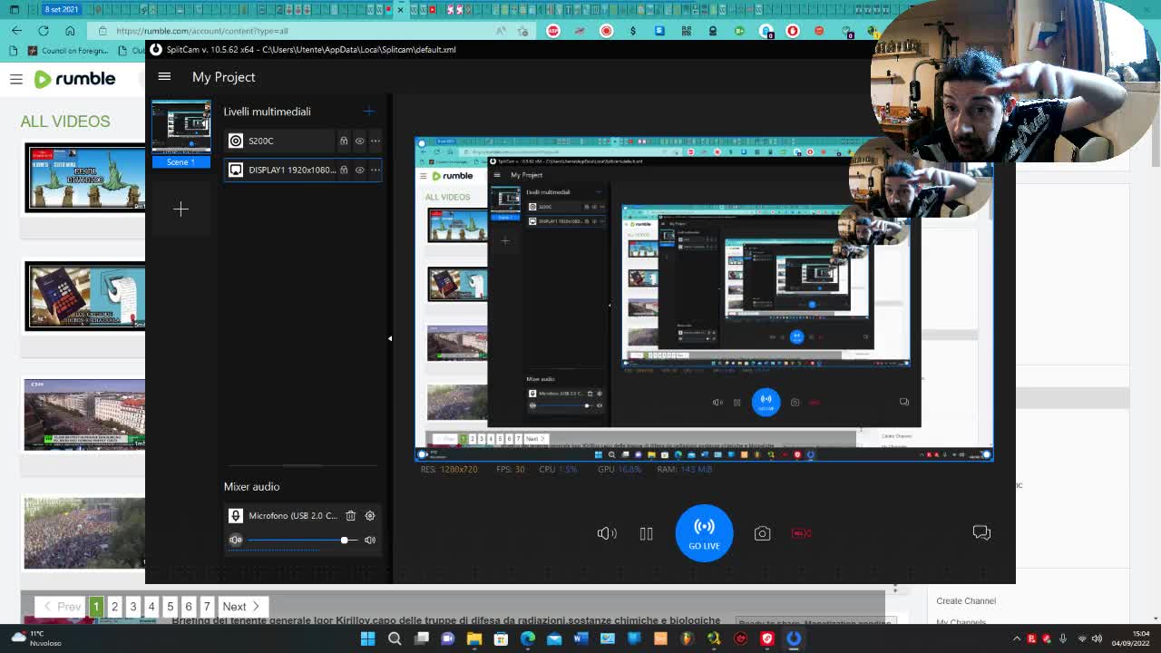The height and width of the screenshot is (653, 1161).
Task: Open Create Channel link
Action: 966,600
